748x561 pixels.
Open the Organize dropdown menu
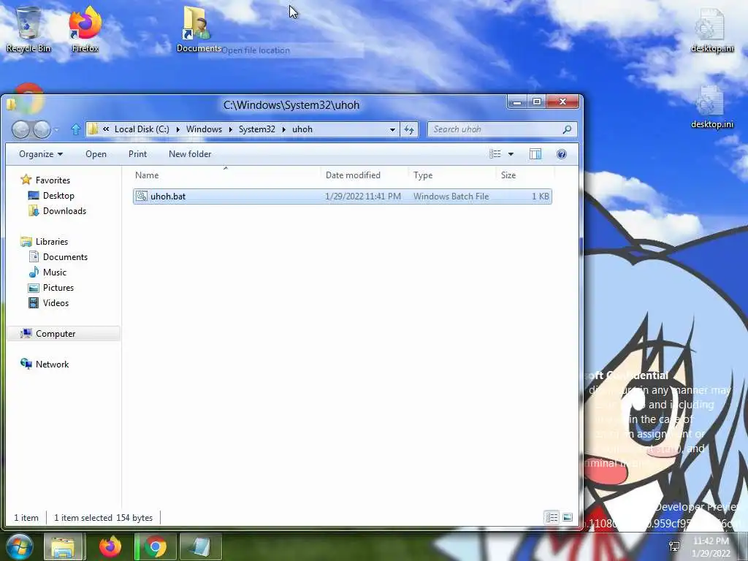(41, 153)
